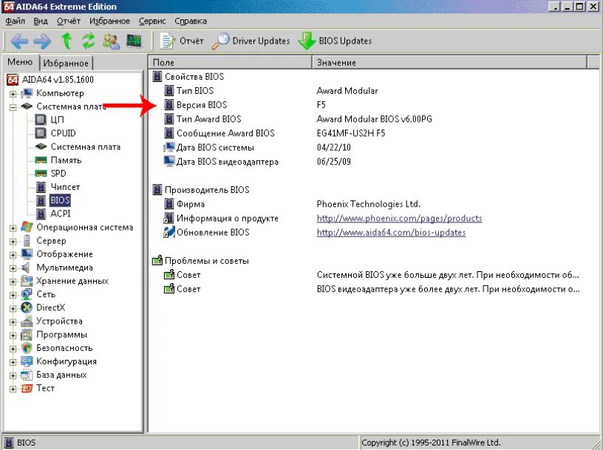Expand the Операционная система node
Screen dimensions: 603x450
coord(13,228)
